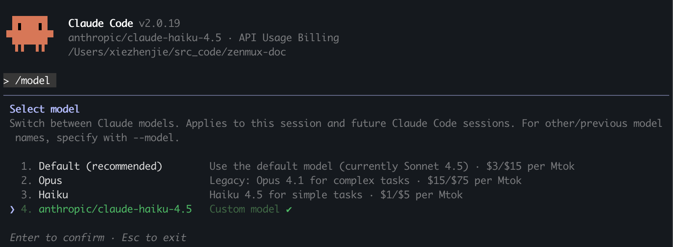Click the Select model heading
Image resolution: width=673 pixels, height=247 pixels.
click(45, 109)
